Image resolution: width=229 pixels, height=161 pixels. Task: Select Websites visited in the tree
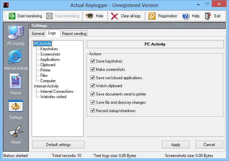(x=53, y=97)
